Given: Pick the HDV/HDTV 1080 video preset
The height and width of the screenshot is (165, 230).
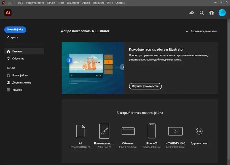Looking at the screenshot, I should tap(175, 131).
